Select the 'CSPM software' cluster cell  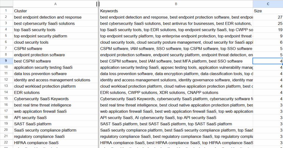pyautogui.click(x=55, y=49)
